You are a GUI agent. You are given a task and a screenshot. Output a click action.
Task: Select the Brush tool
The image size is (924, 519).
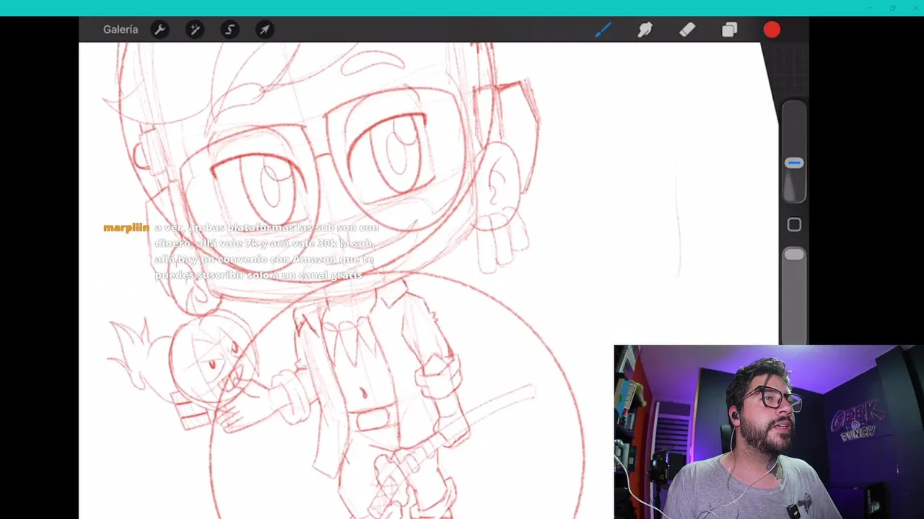click(603, 30)
